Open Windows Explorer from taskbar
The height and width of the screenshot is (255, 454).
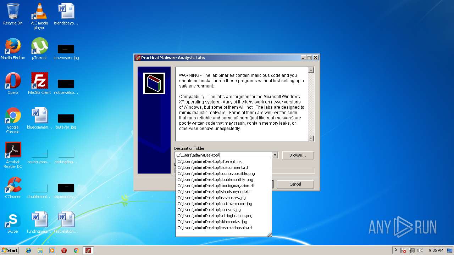point(40,250)
